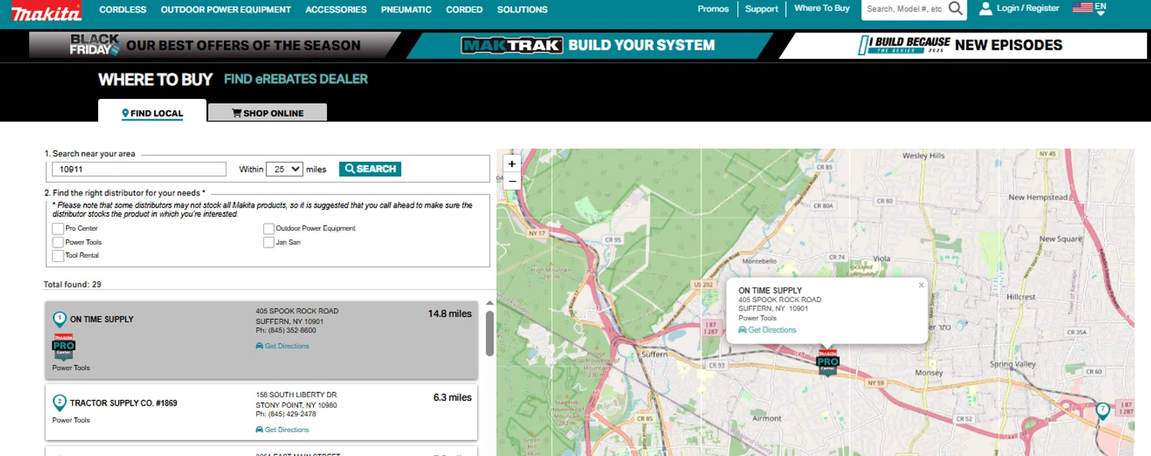Open the Support link
This screenshot has width=1151, height=456.
click(x=761, y=9)
